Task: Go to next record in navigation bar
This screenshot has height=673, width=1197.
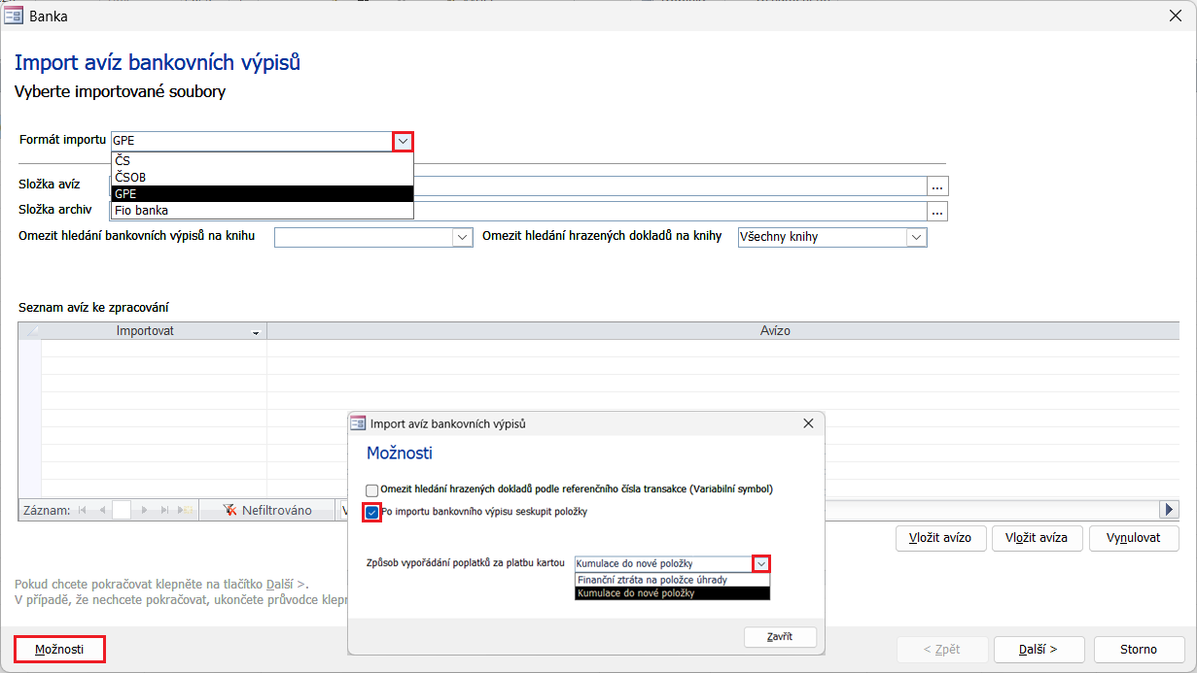Action: coord(146,510)
